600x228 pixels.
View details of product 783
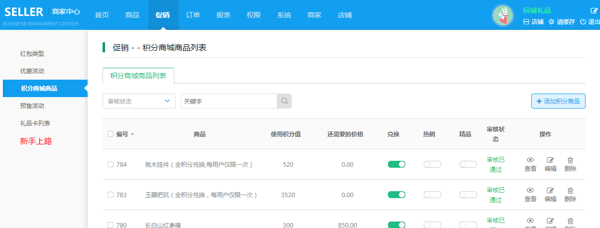click(530, 195)
